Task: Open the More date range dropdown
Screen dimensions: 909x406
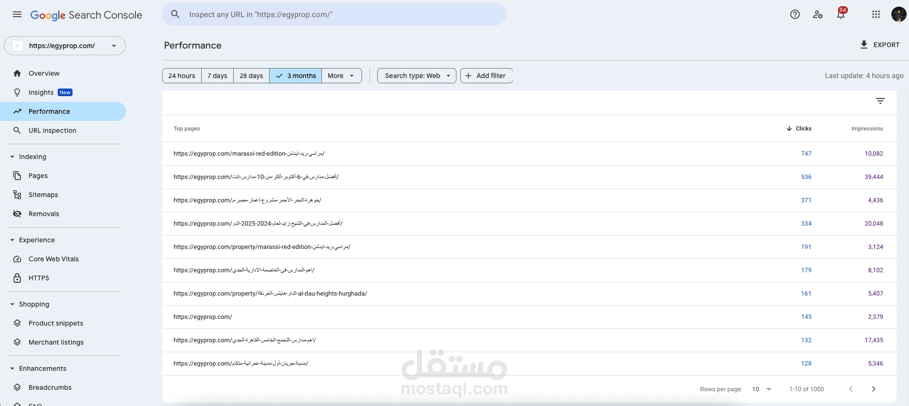Action: pos(341,76)
